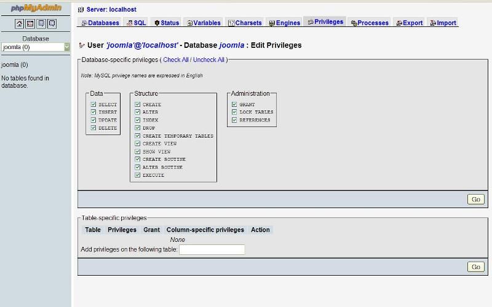492x307 pixels.
Task: Click the Home icon in the sidebar
Action: [20, 23]
